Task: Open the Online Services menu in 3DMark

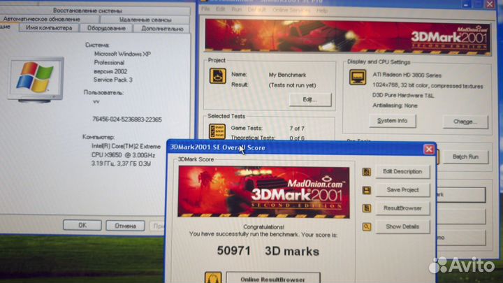Action: (x=291, y=10)
